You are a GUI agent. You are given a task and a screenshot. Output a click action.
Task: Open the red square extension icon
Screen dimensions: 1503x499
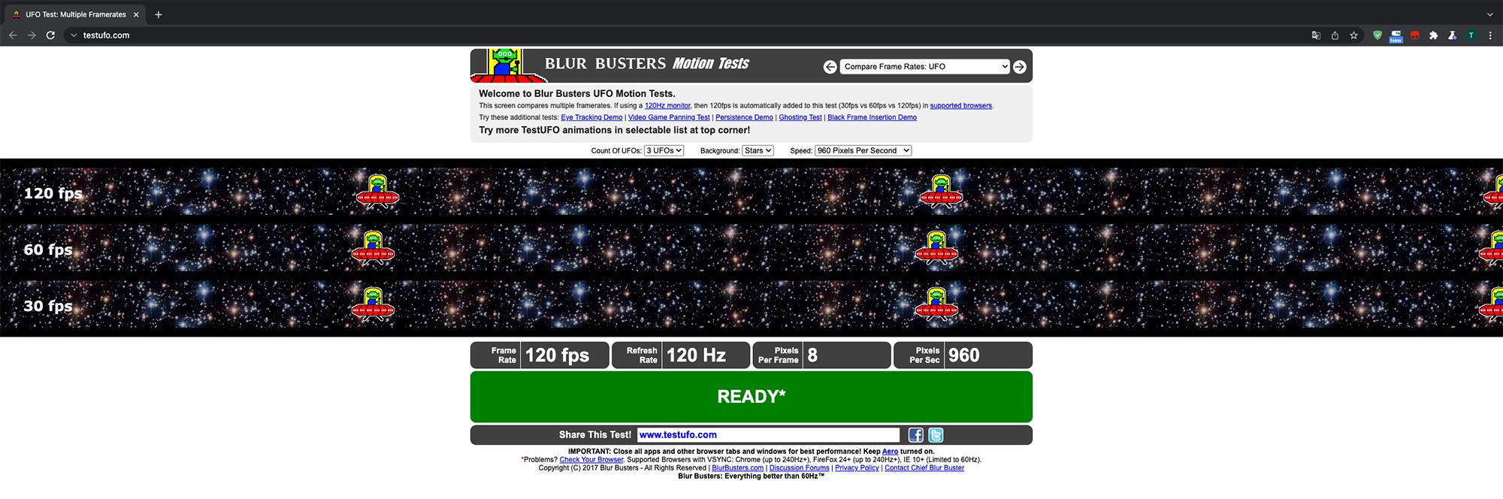click(x=1415, y=35)
